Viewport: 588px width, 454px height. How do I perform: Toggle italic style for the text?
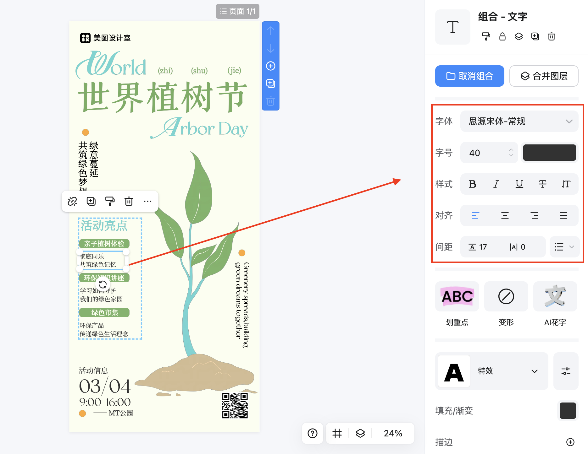pyautogui.click(x=496, y=184)
